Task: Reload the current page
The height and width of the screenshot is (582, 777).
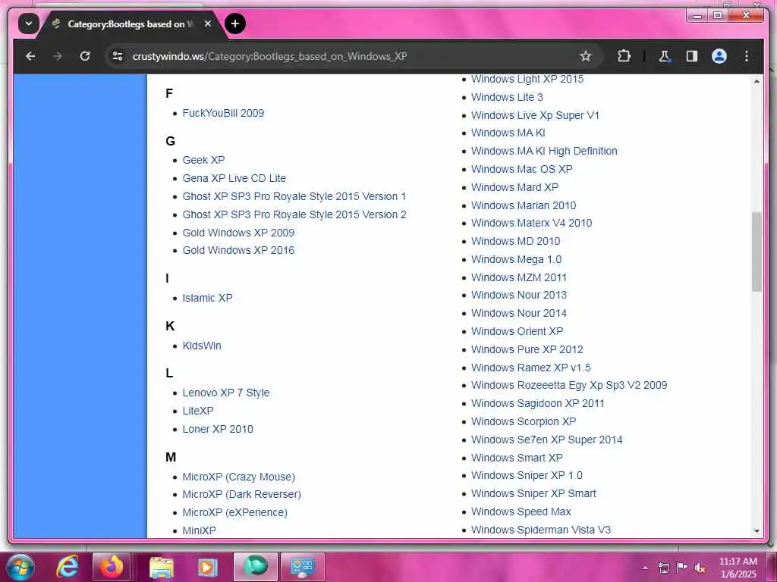Action: [85, 56]
